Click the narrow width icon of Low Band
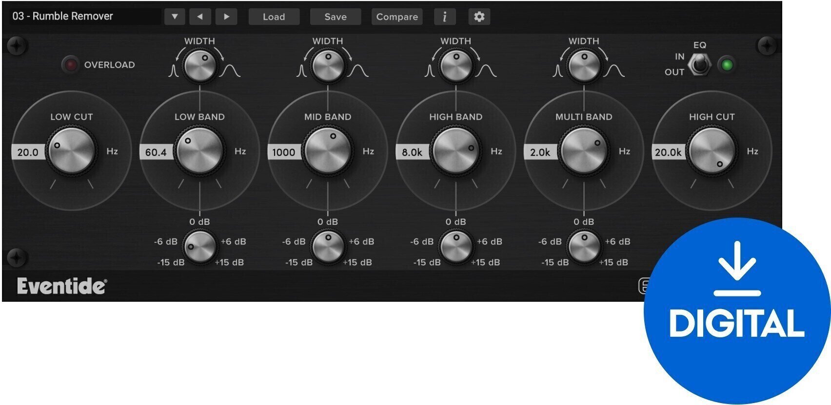Screen dimensions: 831x405 coord(173,72)
